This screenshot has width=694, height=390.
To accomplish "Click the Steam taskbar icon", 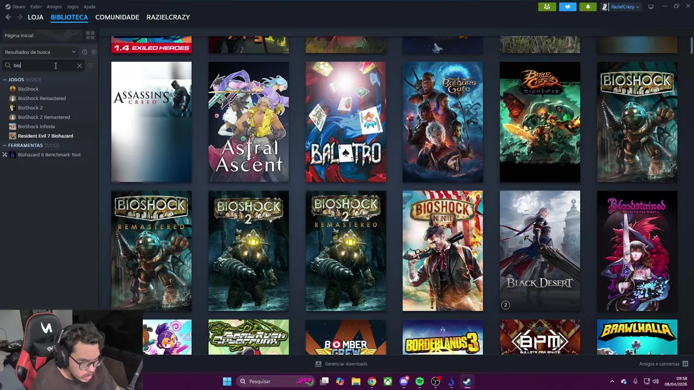I will pyautogui.click(x=467, y=381).
